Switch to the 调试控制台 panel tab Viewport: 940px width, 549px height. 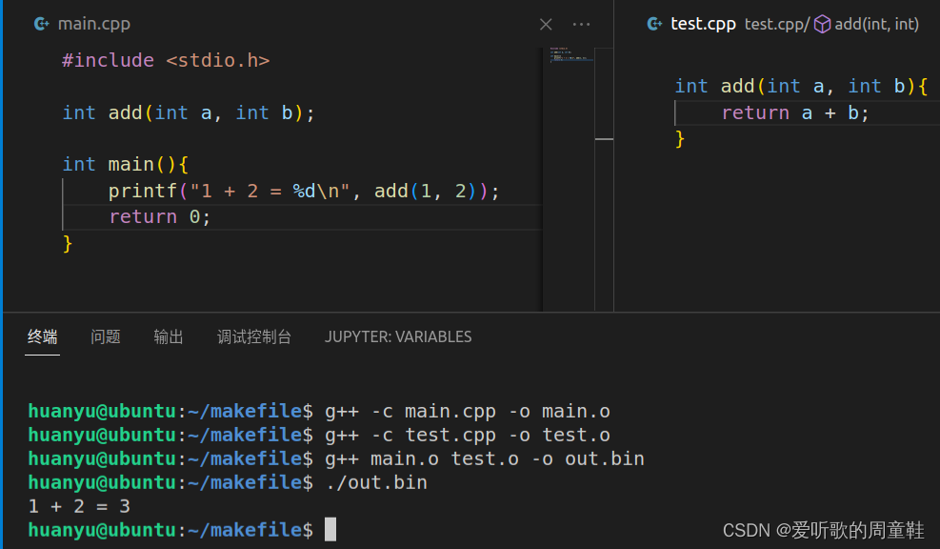click(254, 337)
